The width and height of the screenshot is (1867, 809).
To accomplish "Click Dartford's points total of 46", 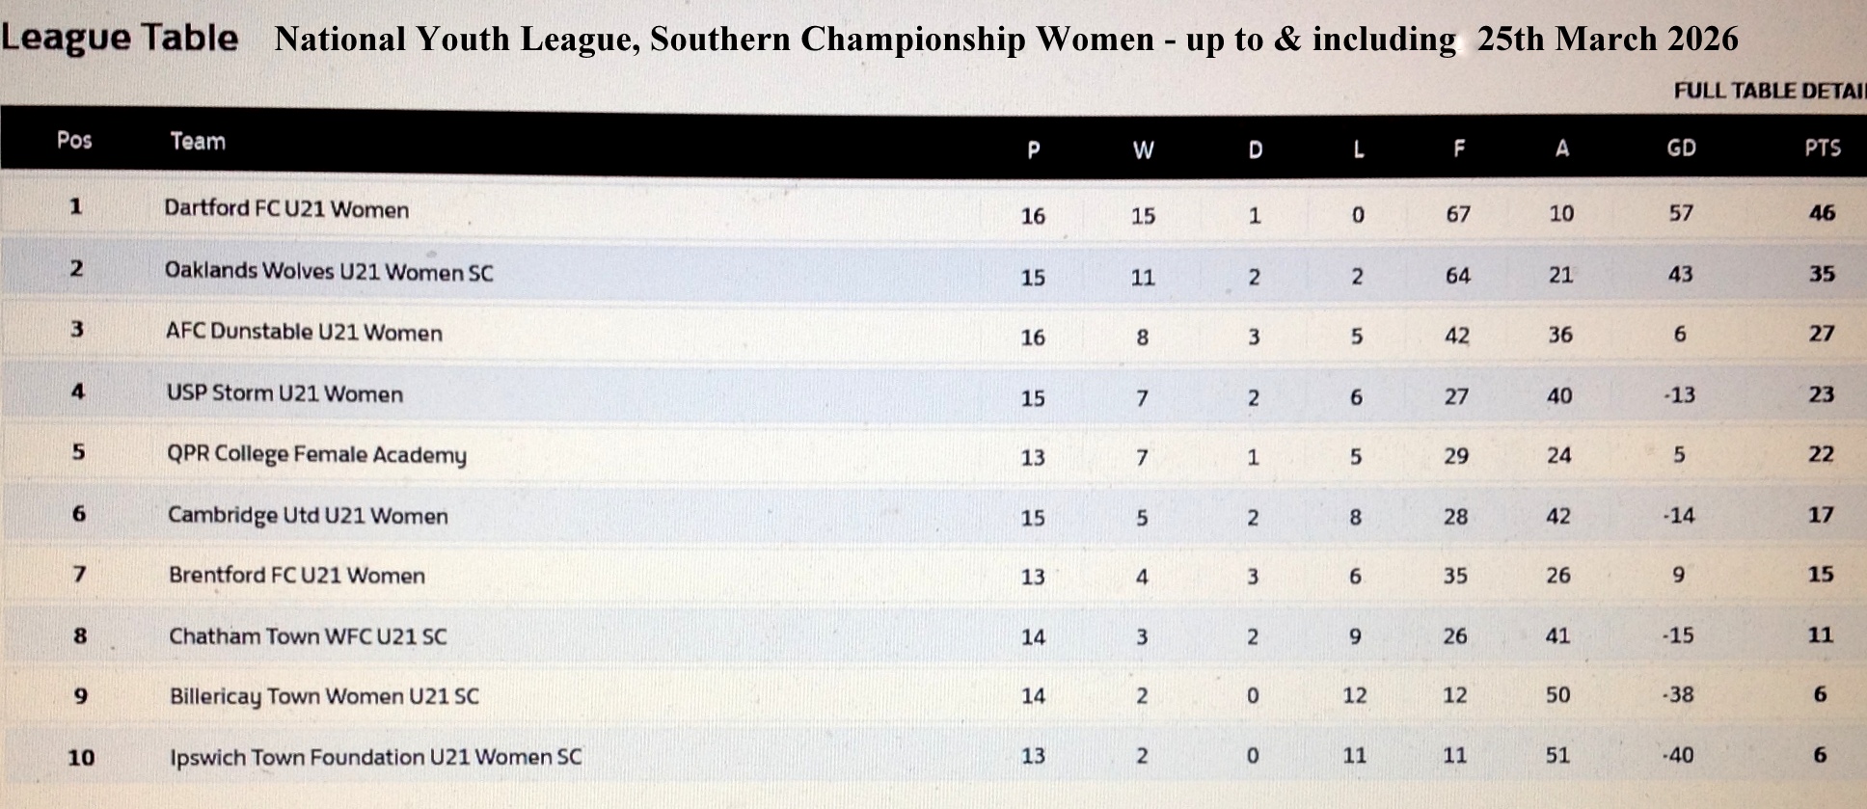I will click(x=1822, y=213).
